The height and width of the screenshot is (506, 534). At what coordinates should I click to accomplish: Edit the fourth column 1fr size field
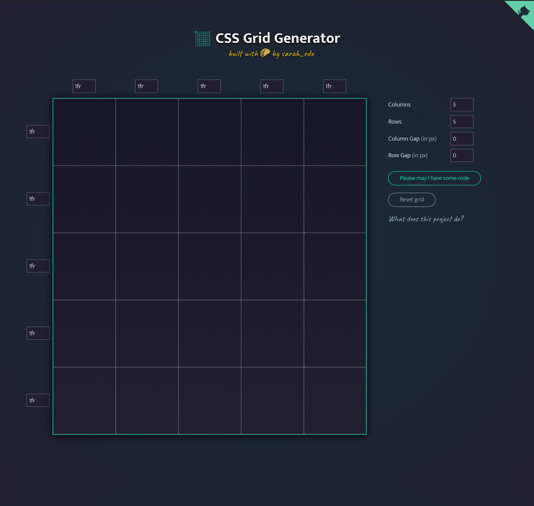click(x=272, y=86)
